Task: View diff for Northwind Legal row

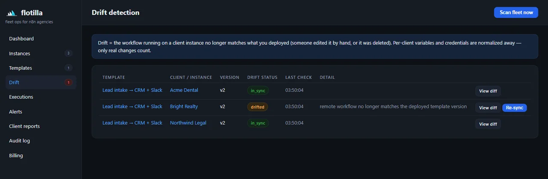Action: [488, 124]
